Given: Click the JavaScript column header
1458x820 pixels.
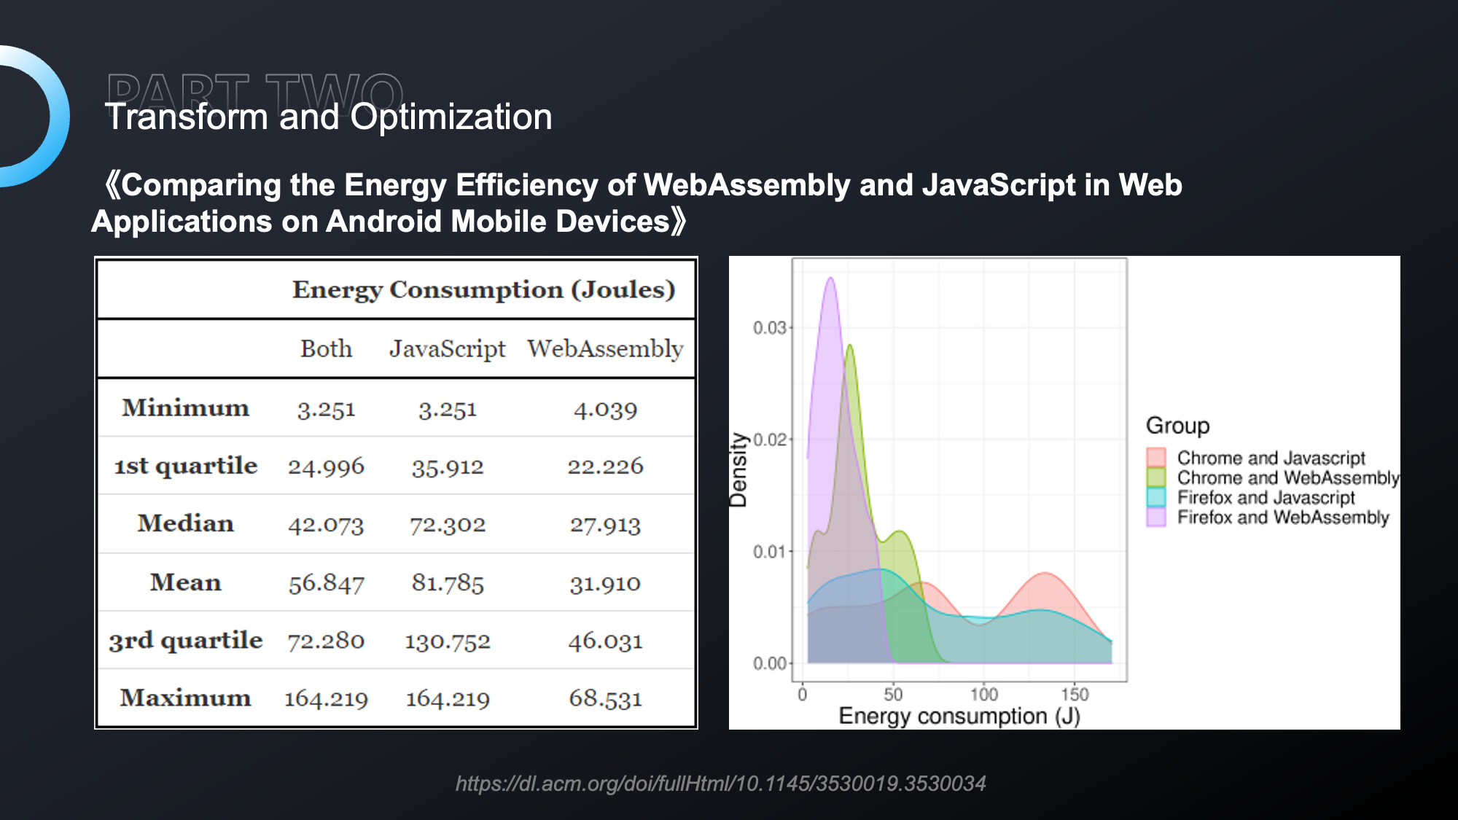Looking at the screenshot, I should 447,349.
